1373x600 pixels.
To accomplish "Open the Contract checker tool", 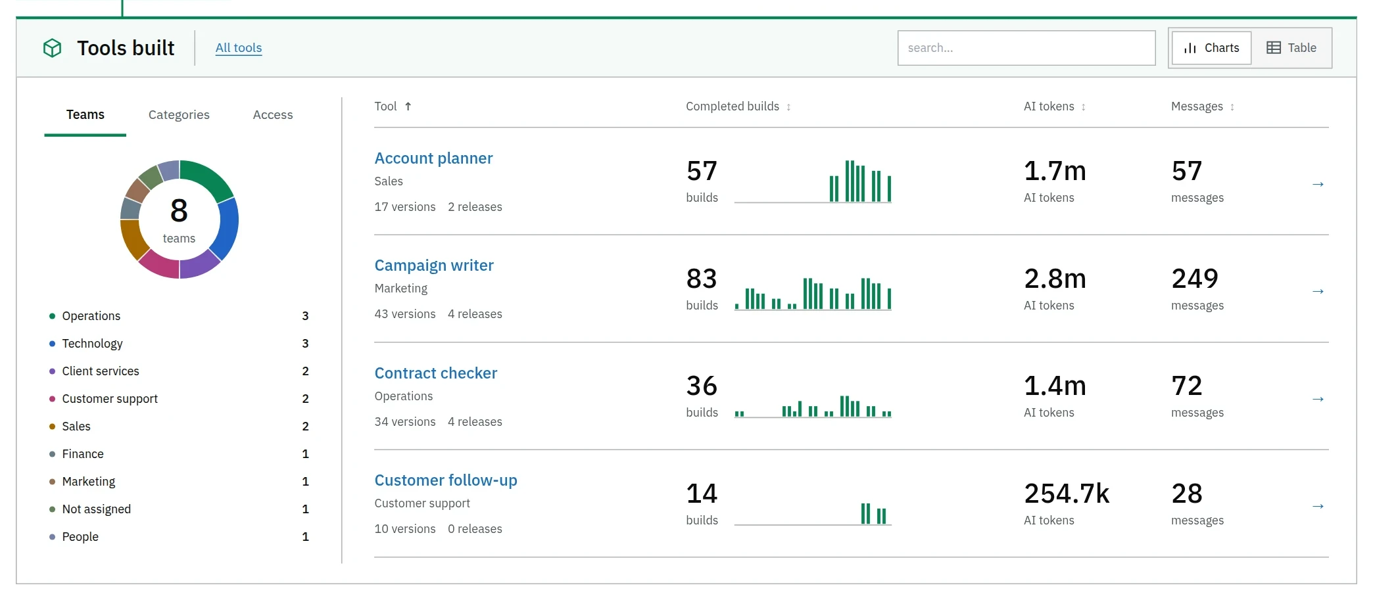I will click(436, 373).
